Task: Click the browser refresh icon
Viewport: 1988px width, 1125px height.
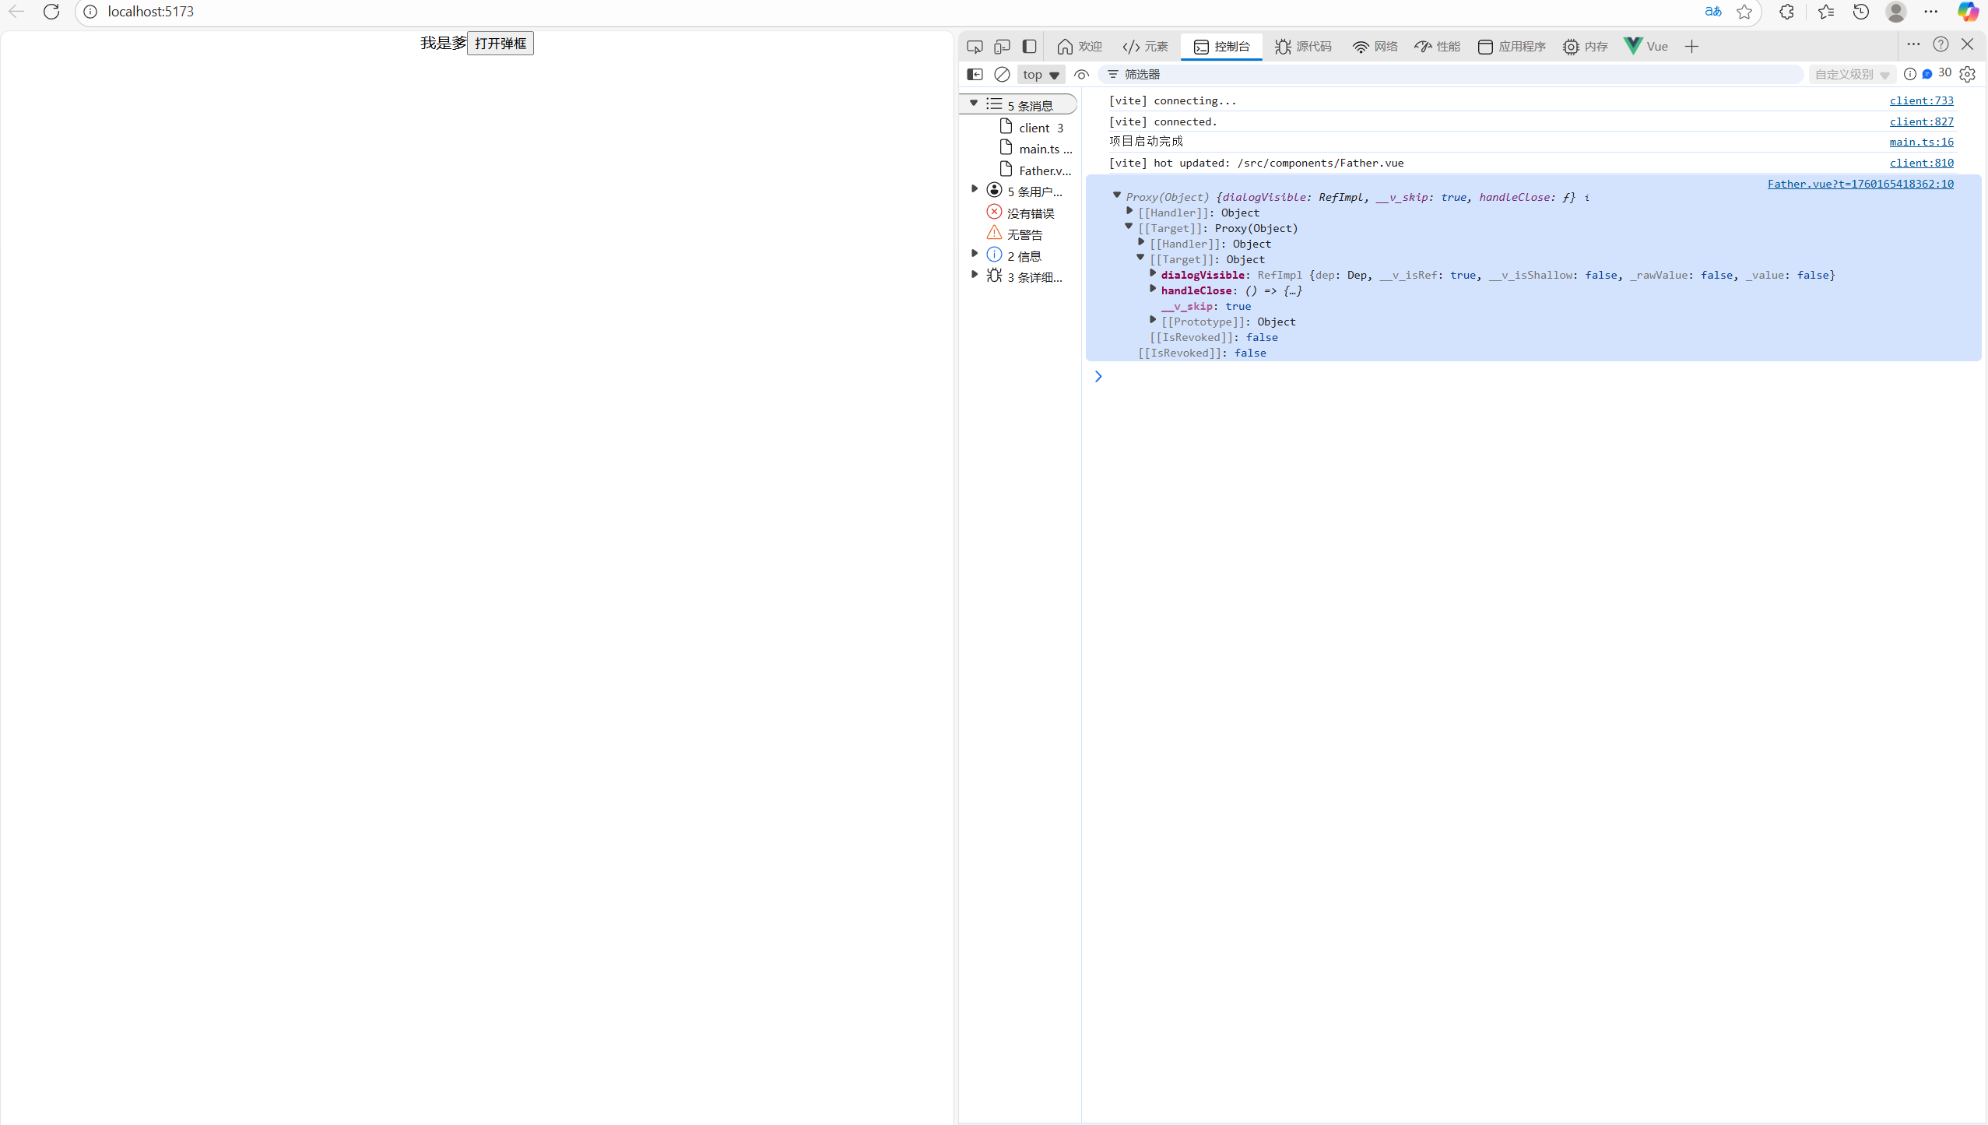Action: click(51, 12)
